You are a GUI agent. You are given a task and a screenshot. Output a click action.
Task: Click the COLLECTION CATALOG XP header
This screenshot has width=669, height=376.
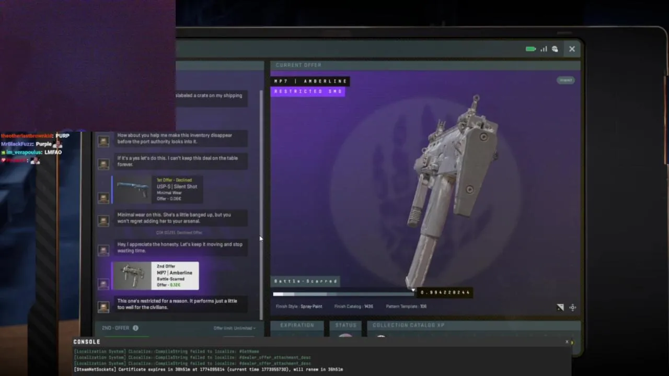tap(474, 325)
